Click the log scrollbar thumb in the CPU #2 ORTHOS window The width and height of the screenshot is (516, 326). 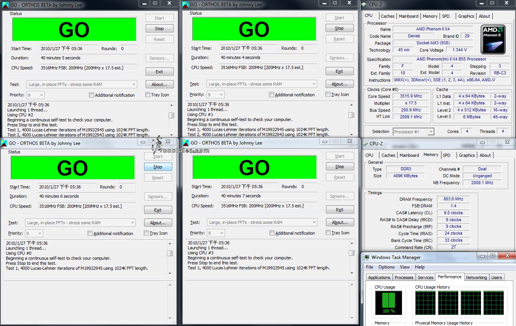coord(171,115)
